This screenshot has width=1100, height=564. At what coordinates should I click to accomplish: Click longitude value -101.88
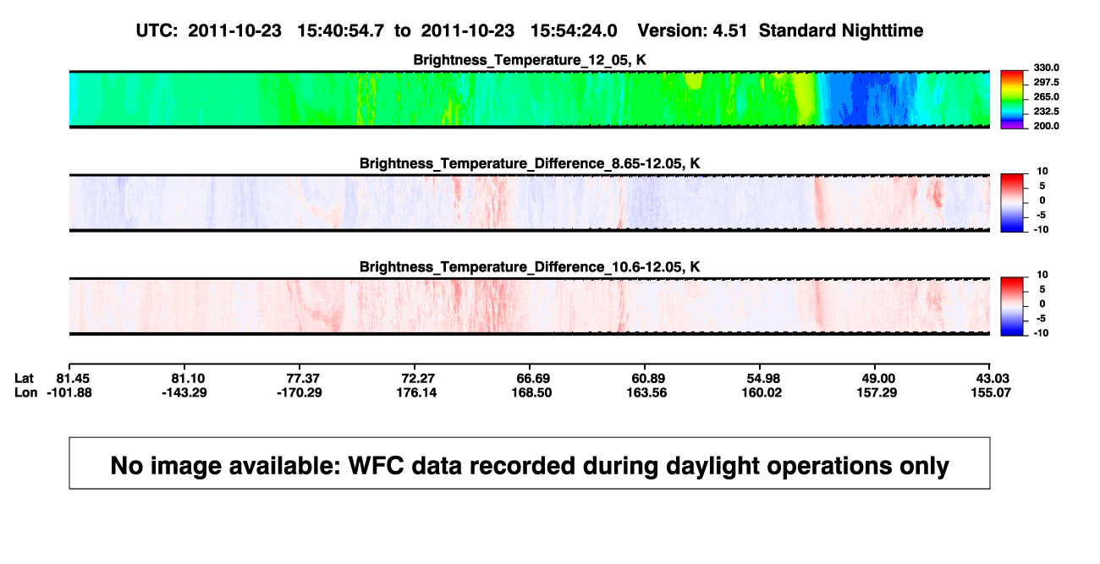(x=71, y=392)
